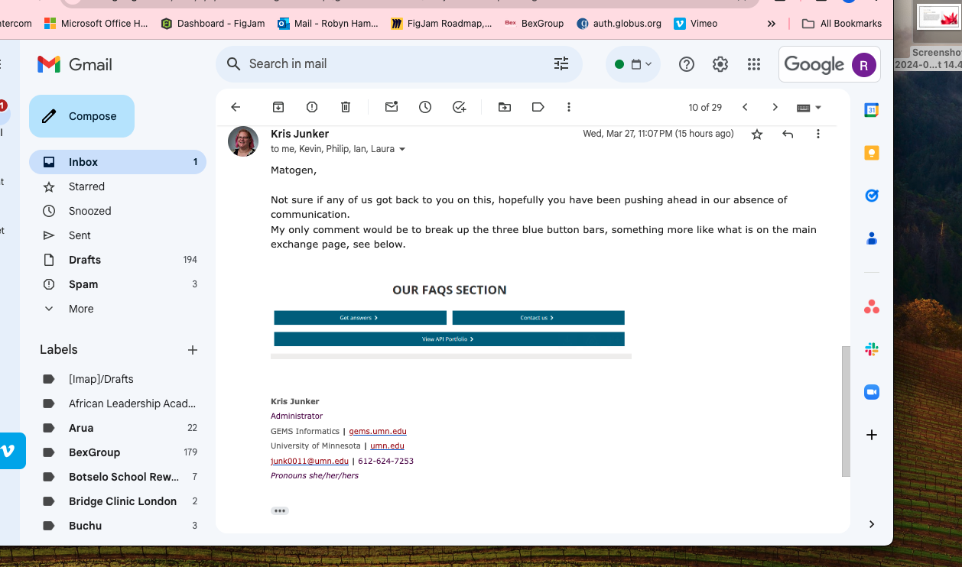The image size is (962, 567).
Task: Archive this email conversation
Action: [x=278, y=108]
